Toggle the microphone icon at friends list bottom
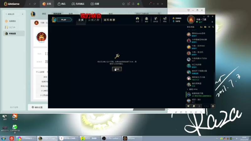Image resolution: width=251 pixels, height=141 pixels. (199, 106)
